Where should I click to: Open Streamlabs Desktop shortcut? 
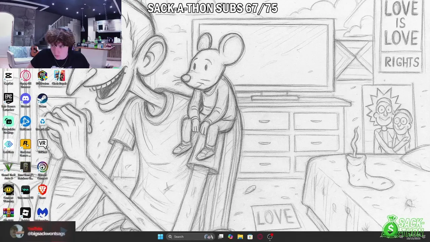click(x=8, y=125)
